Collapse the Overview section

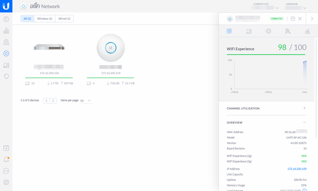(305, 122)
